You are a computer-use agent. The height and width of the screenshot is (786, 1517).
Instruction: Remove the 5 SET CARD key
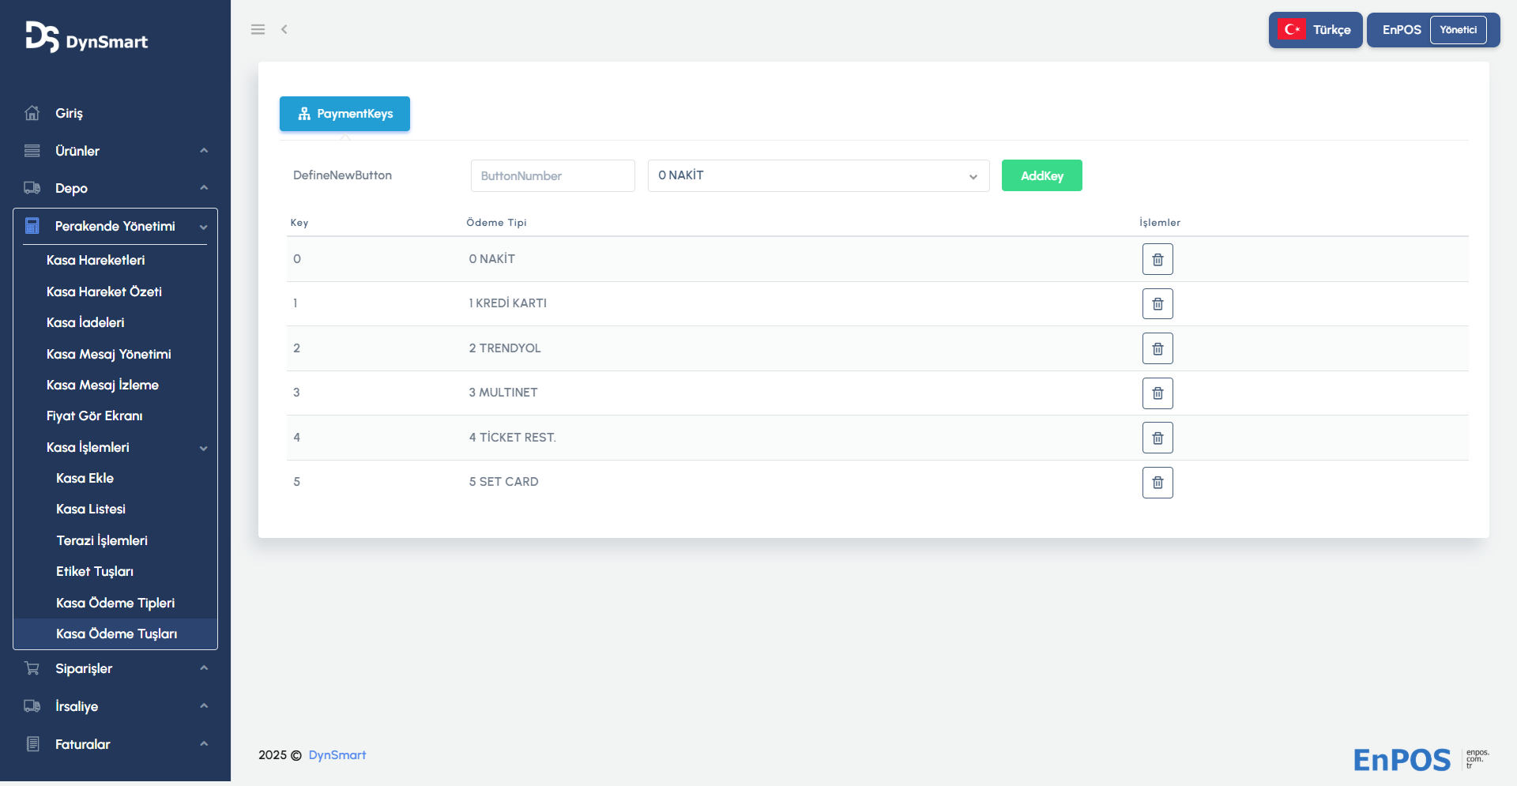click(1158, 483)
